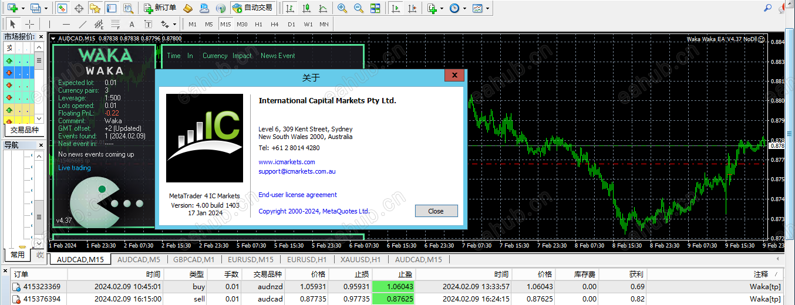This screenshot has height=305, width=795.
Task: Select order 415323369 row
Action: pyautogui.click(x=397, y=287)
